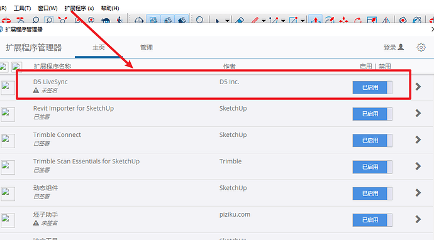This screenshot has height=240, width=434.
Task: Expand Revit Importer for SketchUp details chevron
Action: [x=418, y=113]
